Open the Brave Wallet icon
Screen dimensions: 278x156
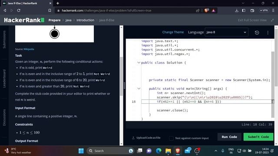coord(252,10)
